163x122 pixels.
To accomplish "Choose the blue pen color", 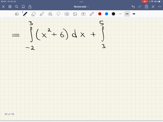I will 107,14.
